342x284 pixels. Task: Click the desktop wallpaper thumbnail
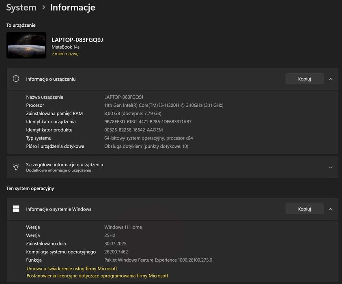(26, 45)
